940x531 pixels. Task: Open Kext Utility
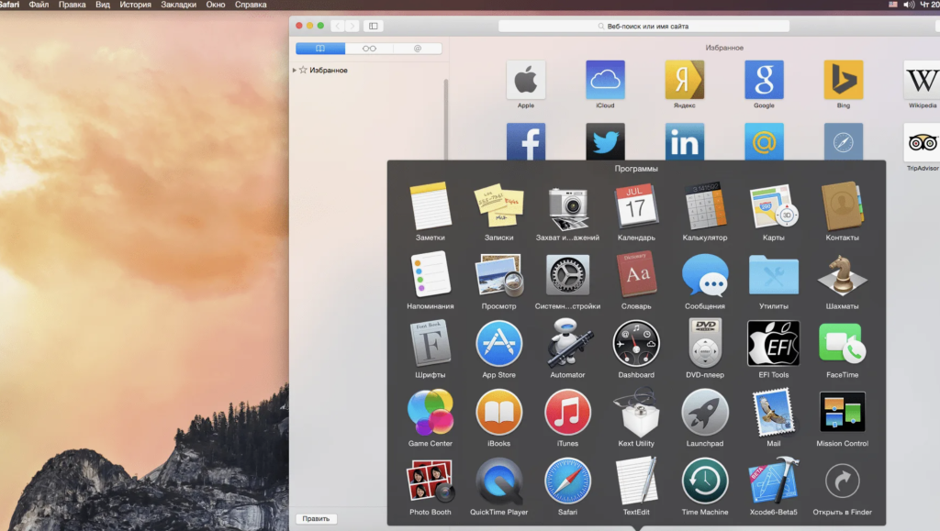(x=636, y=412)
